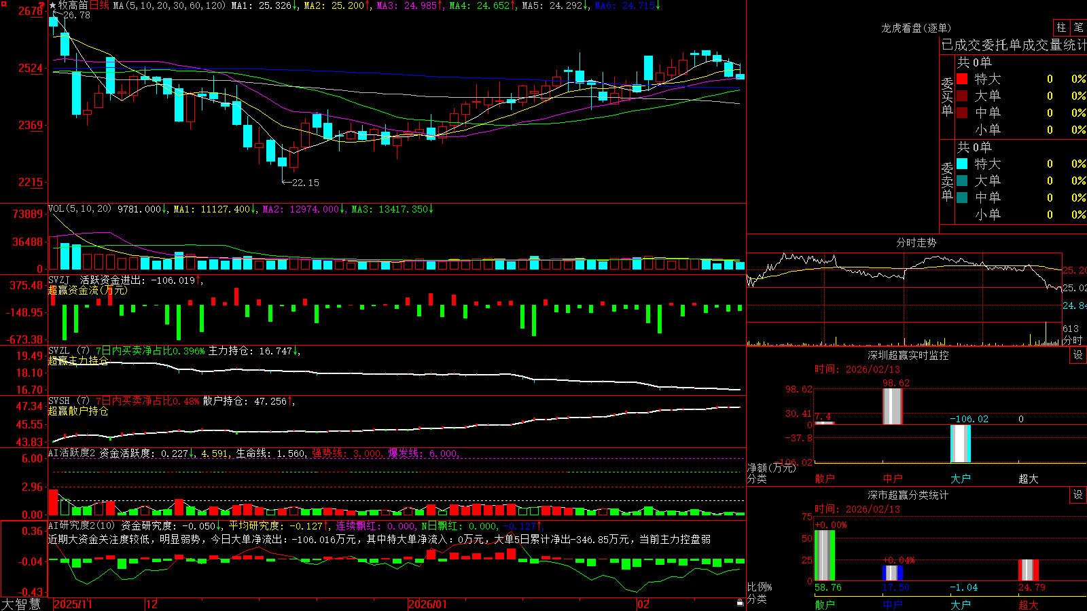Screen dimensions: 1087x611
Task: Click the green 散户 bar valued 58.76
Action: [x=825, y=555]
